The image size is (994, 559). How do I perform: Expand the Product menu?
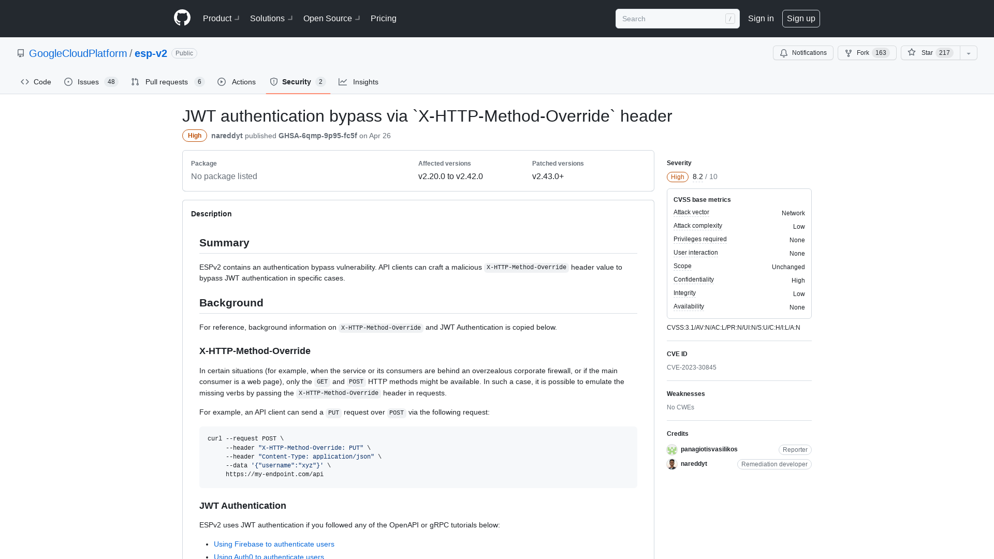(x=221, y=18)
